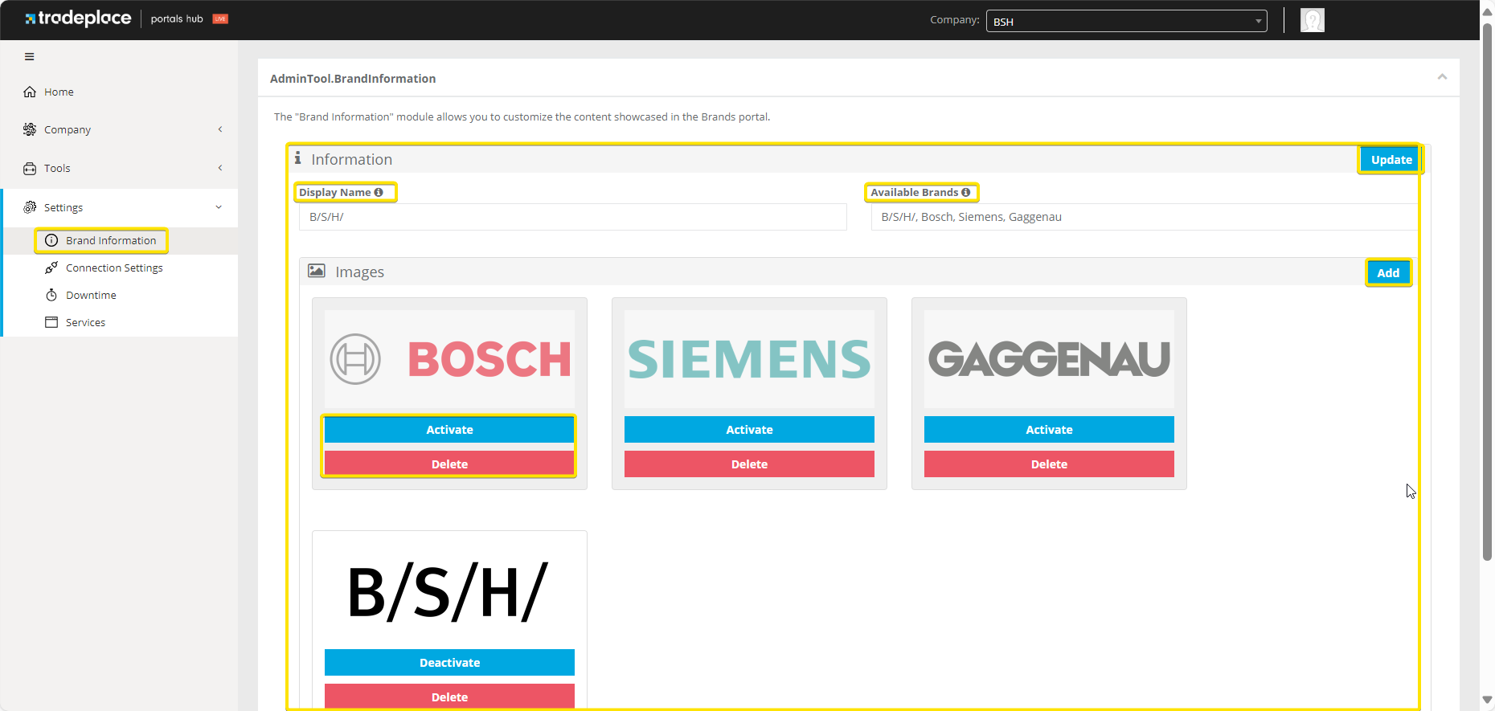This screenshot has width=1495, height=711.
Task: Click the Company gears icon
Action: pyautogui.click(x=30, y=129)
